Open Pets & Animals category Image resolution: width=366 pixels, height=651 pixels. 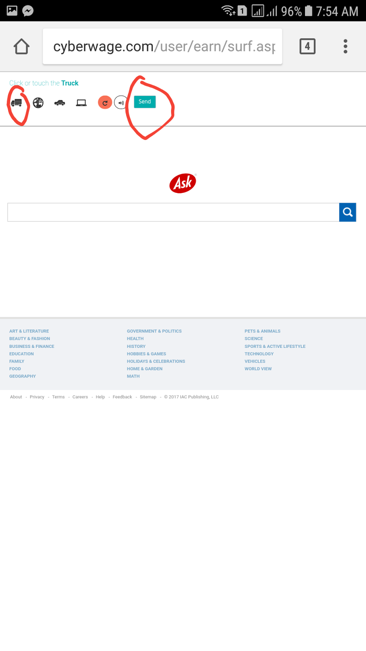point(262,331)
